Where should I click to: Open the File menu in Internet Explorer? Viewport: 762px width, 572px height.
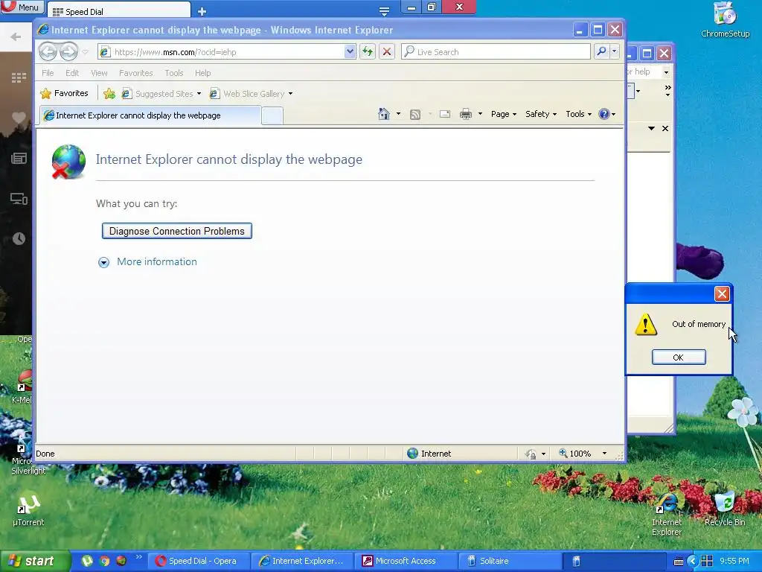pyautogui.click(x=48, y=73)
